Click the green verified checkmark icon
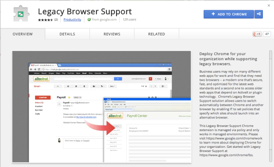Screen dimensions: 274x167 pos(89,20)
